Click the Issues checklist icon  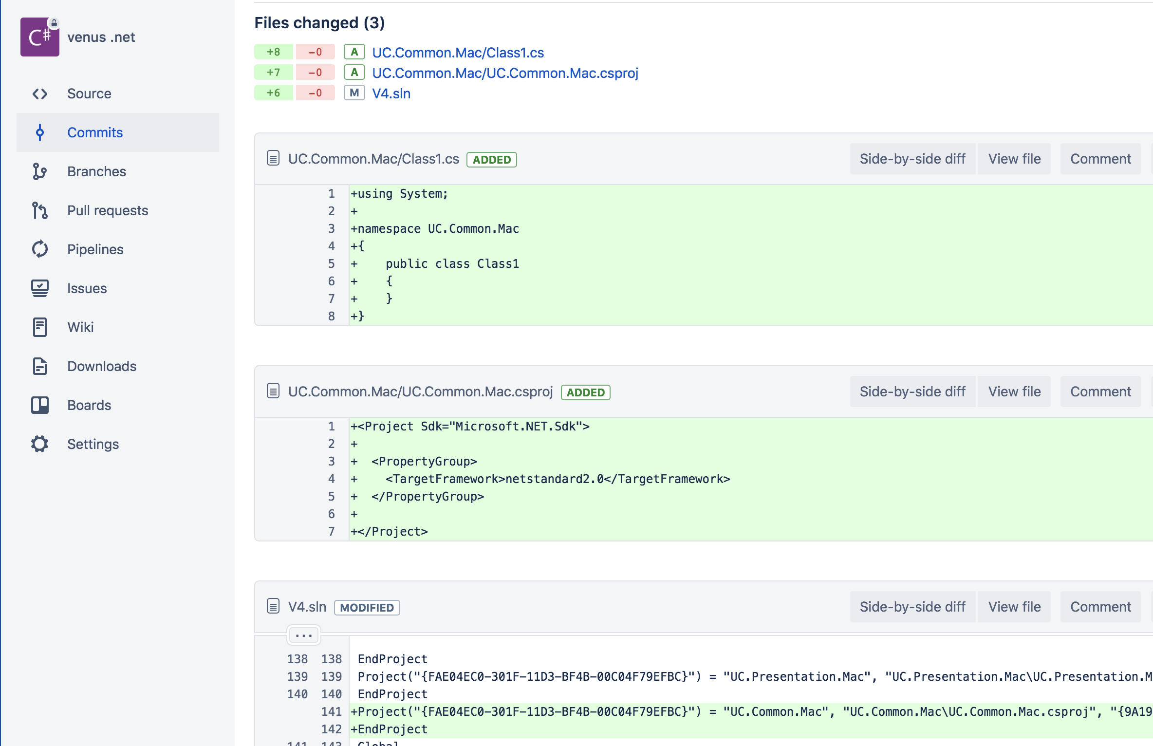40,288
